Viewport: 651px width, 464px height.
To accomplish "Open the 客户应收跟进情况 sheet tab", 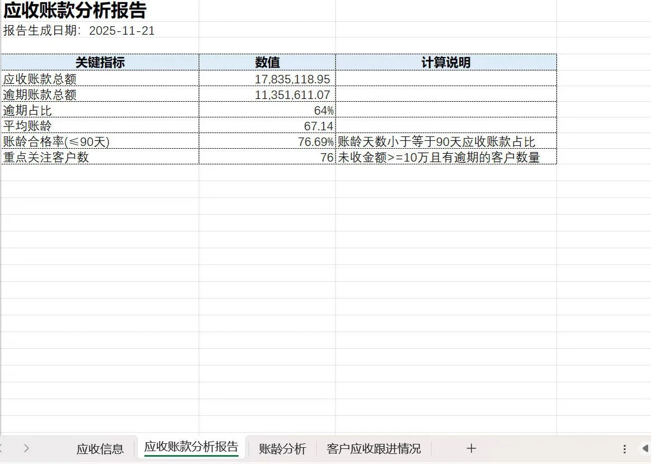I will click(373, 449).
